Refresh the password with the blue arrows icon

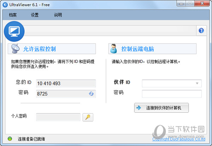(91, 94)
